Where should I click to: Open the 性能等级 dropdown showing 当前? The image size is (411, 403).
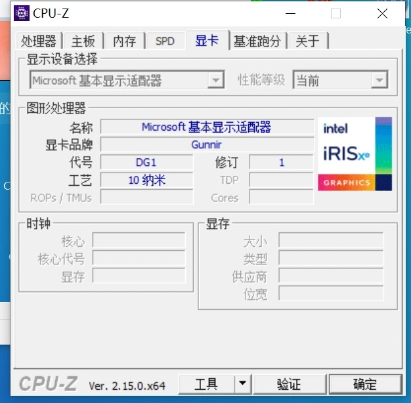pyautogui.click(x=379, y=80)
